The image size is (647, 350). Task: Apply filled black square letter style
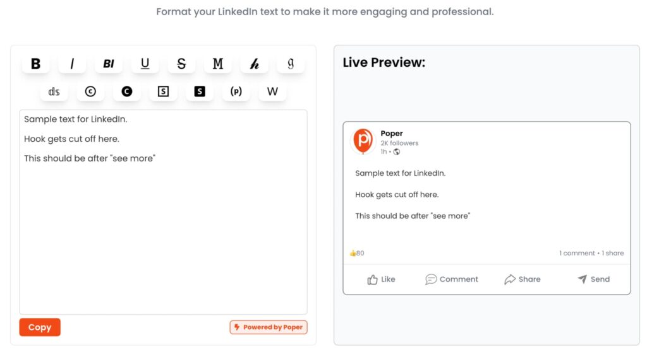(x=200, y=91)
